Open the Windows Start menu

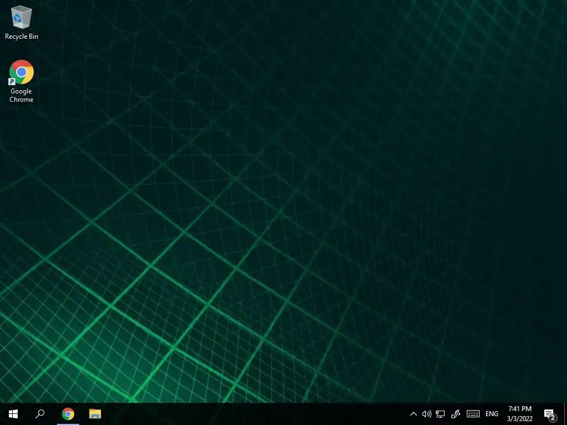click(13, 414)
